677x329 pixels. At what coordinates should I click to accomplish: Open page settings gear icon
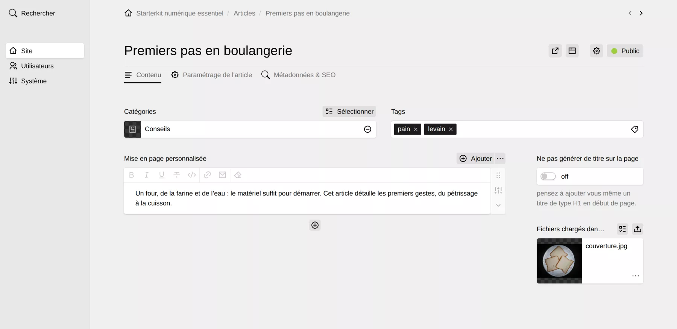click(597, 51)
